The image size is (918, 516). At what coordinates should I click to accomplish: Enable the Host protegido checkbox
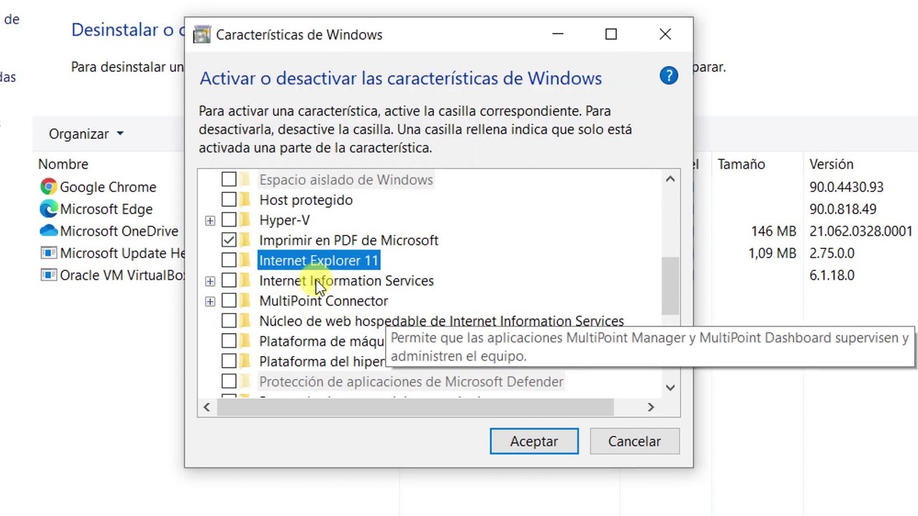click(229, 200)
